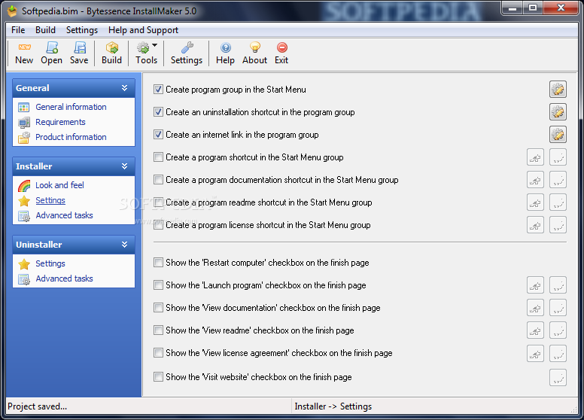Click gear-pencil button for uninstallation shortcut row
Viewport: 584px width, 420px height.
click(x=558, y=112)
